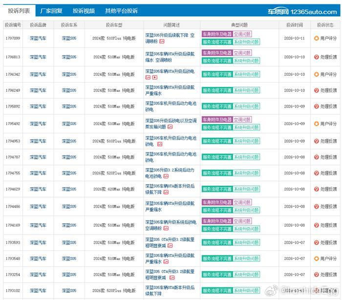Switch to the 投诉视频 tab
Viewport: 342px width, 300px height.
coord(84,11)
